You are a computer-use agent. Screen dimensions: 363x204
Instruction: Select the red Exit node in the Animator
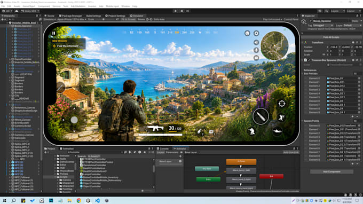click(x=271, y=176)
